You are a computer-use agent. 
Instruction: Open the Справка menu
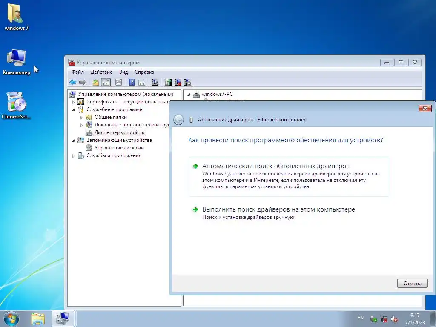tap(144, 72)
